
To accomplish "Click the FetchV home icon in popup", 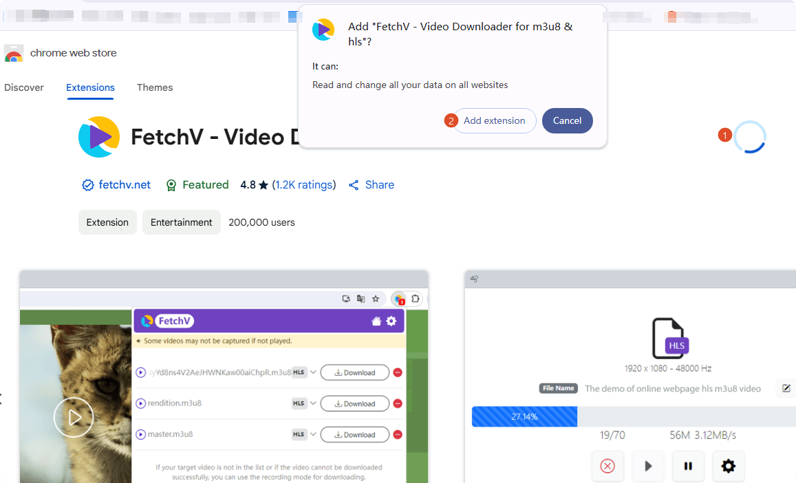I will coord(376,321).
